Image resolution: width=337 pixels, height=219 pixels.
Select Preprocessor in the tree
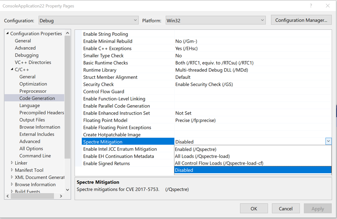tap(33, 91)
